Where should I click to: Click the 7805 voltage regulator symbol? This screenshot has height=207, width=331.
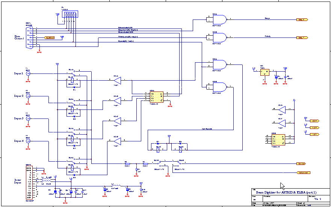[264, 72]
